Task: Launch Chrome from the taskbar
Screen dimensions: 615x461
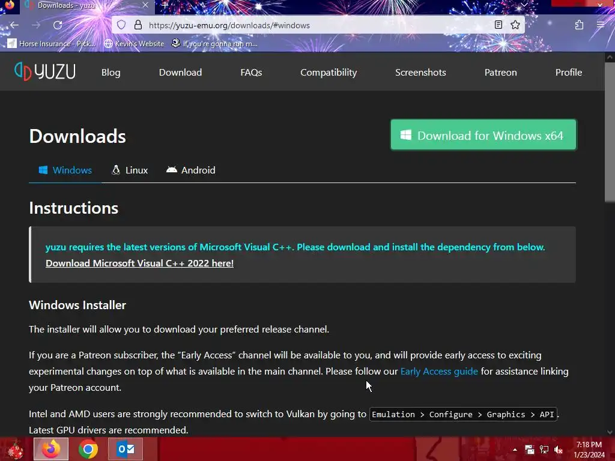Action: click(88, 449)
